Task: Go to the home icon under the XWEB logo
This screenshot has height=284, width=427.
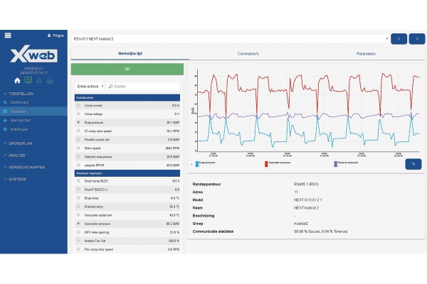Action: pyautogui.click(x=17, y=80)
